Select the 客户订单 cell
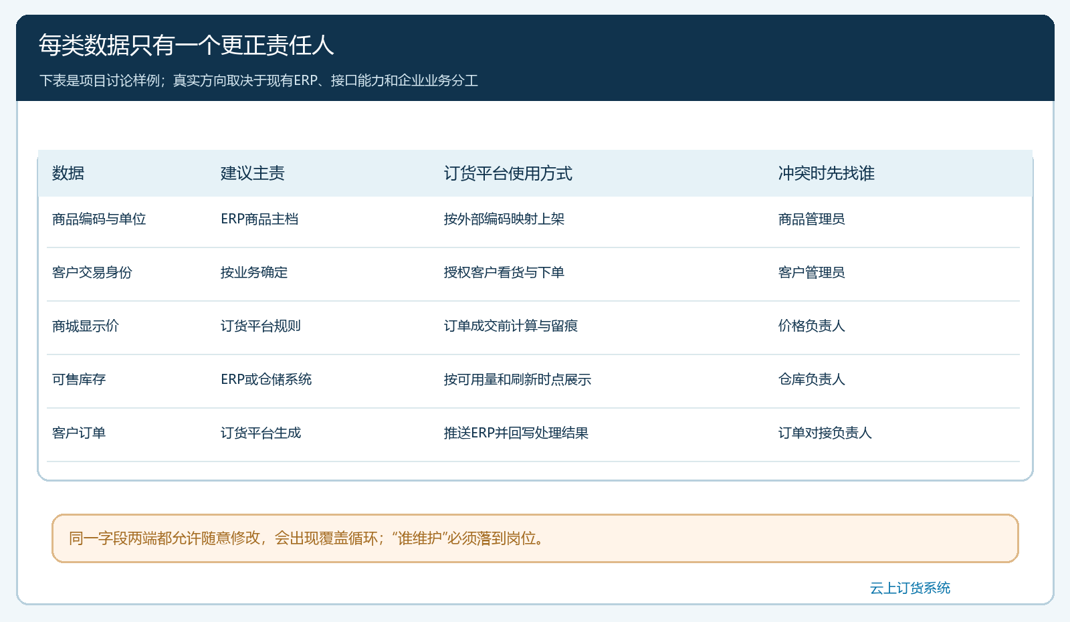 point(79,433)
